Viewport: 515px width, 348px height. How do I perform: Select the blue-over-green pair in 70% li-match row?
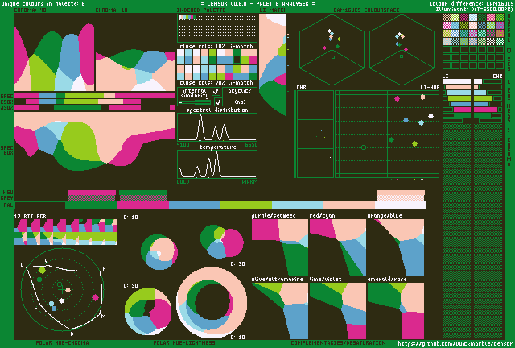253,72
